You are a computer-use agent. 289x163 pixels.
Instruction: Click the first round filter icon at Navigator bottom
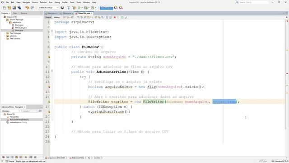pyautogui.click(x=3, y=157)
